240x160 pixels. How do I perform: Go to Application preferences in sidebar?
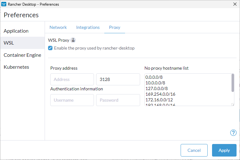pos(16,31)
